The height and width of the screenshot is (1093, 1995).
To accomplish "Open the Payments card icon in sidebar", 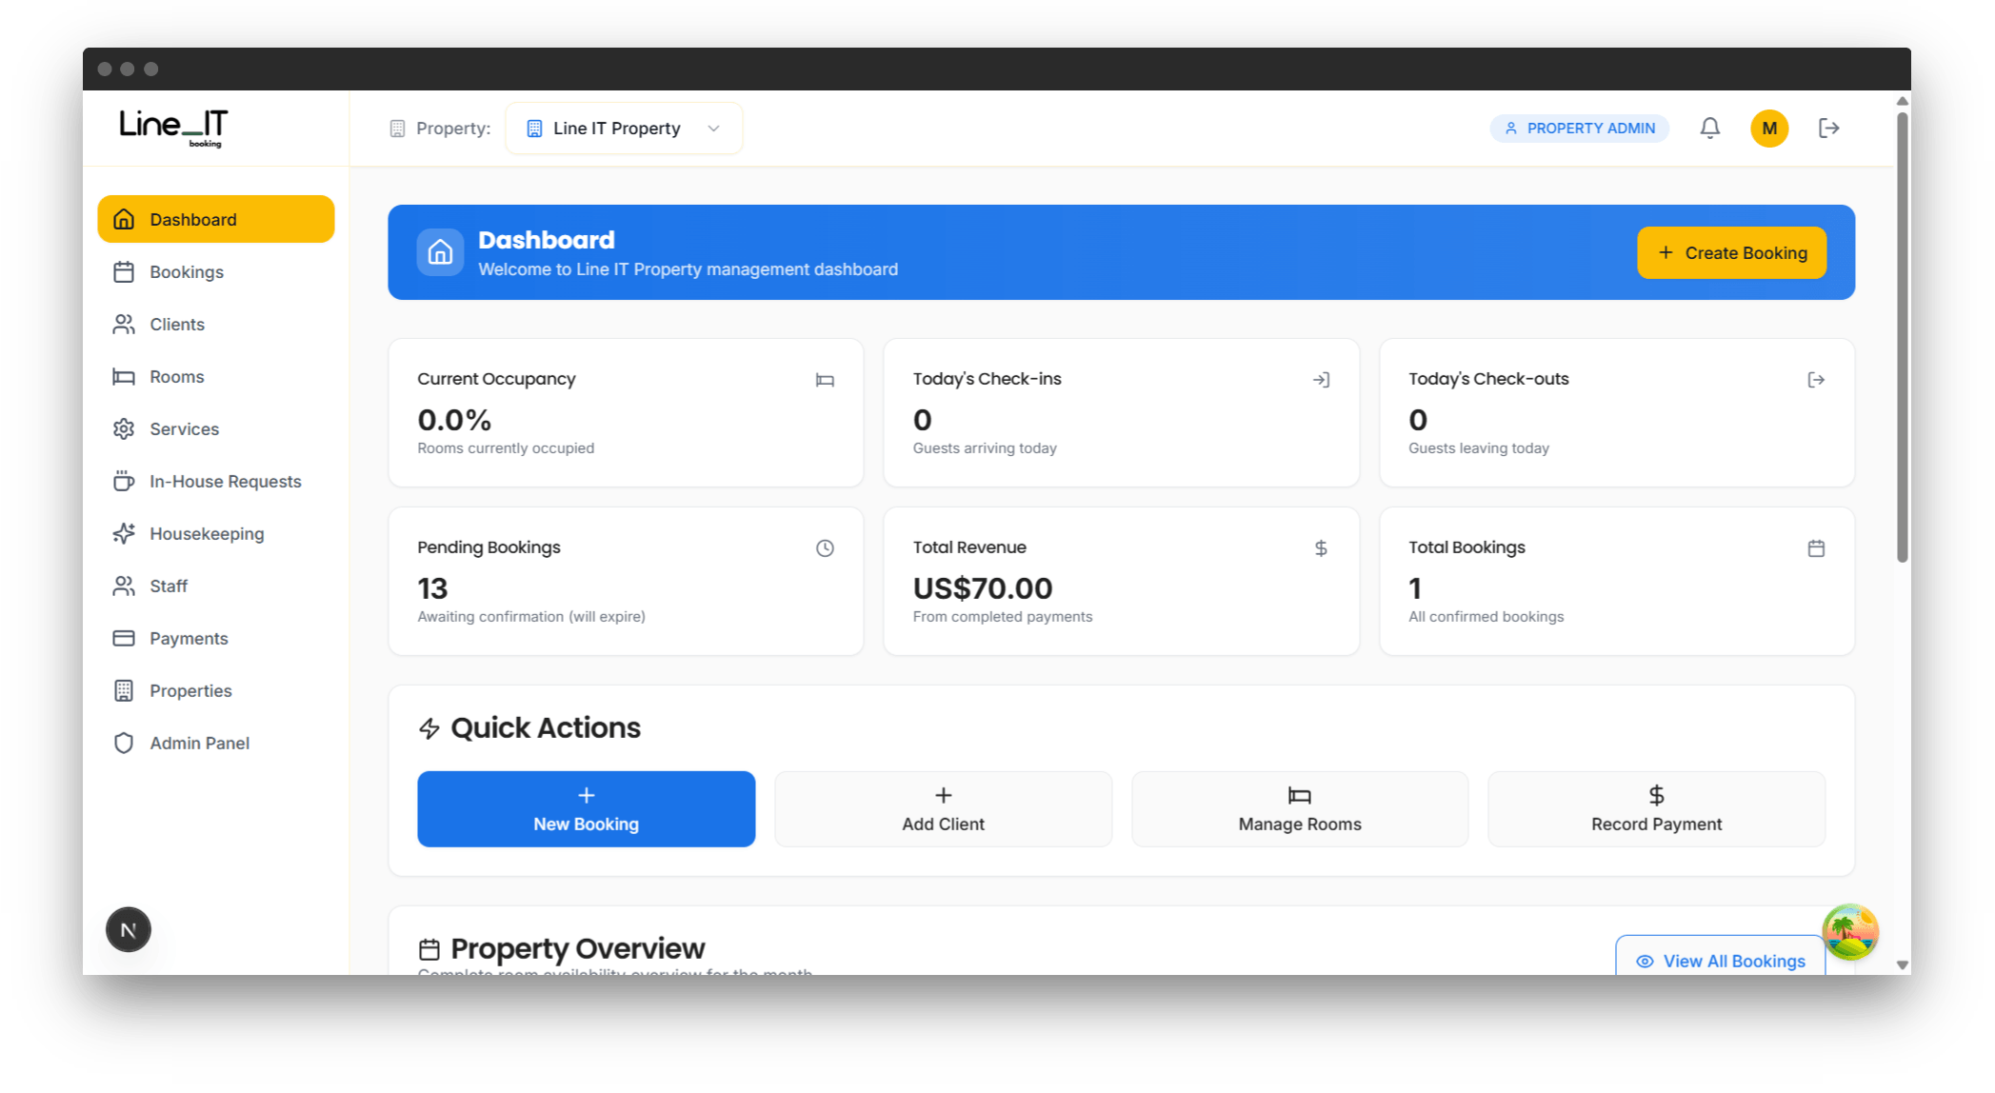I will [124, 638].
